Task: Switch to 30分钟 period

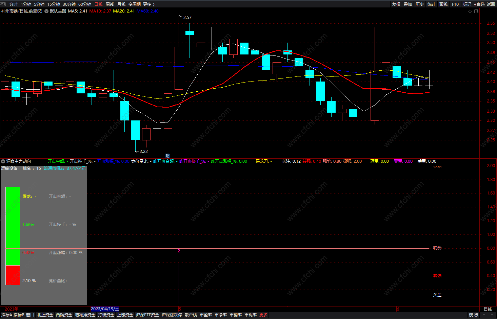Action: 69,4
